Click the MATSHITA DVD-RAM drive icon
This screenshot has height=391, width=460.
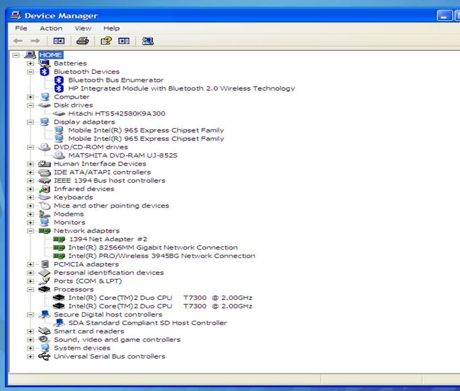coord(59,156)
